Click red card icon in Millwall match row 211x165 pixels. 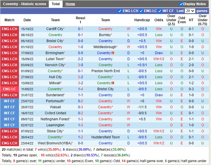click(113, 83)
